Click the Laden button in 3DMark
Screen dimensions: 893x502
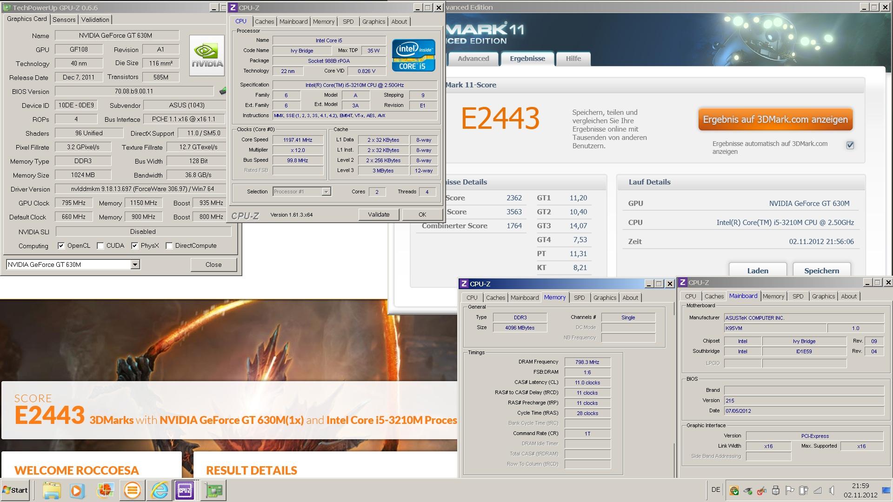[x=758, y=270]
